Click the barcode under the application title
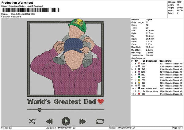 click(30, 10)
